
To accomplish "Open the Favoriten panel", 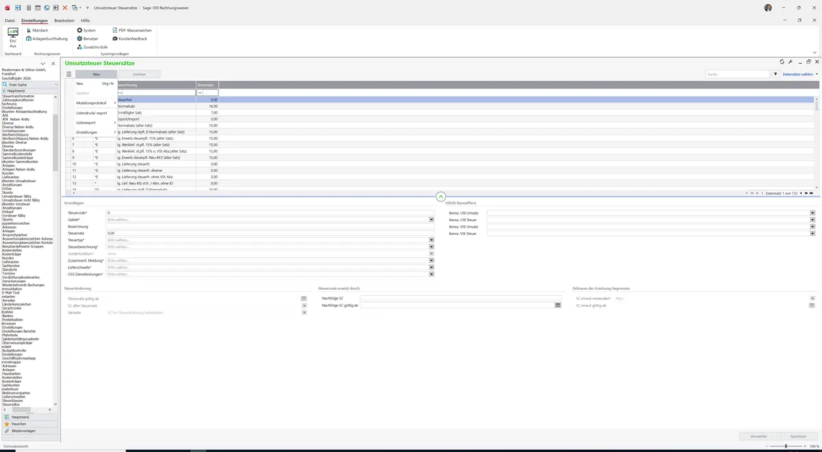I will 29,424.
